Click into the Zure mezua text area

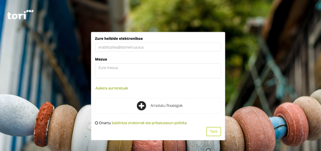[x=158, y=71]
